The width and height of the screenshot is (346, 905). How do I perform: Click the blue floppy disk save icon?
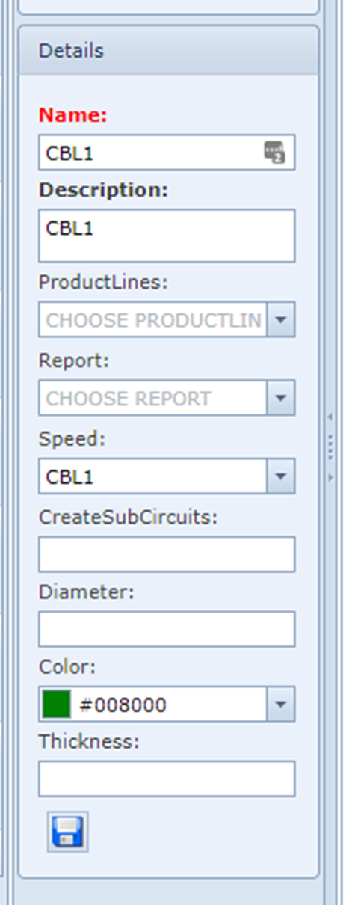pyautogui.click(x=67, y=831)
